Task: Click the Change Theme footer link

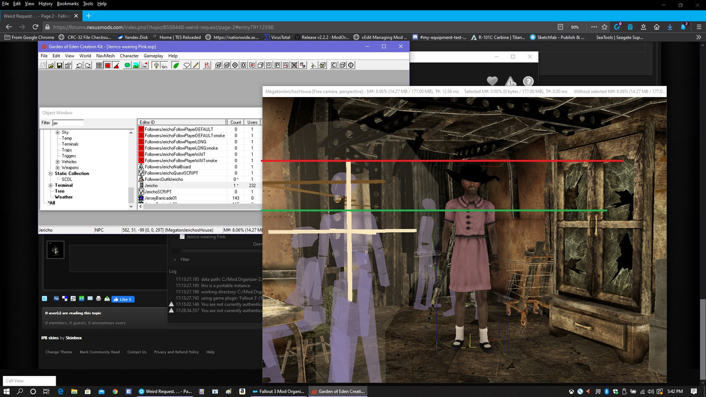Action: 58,352
